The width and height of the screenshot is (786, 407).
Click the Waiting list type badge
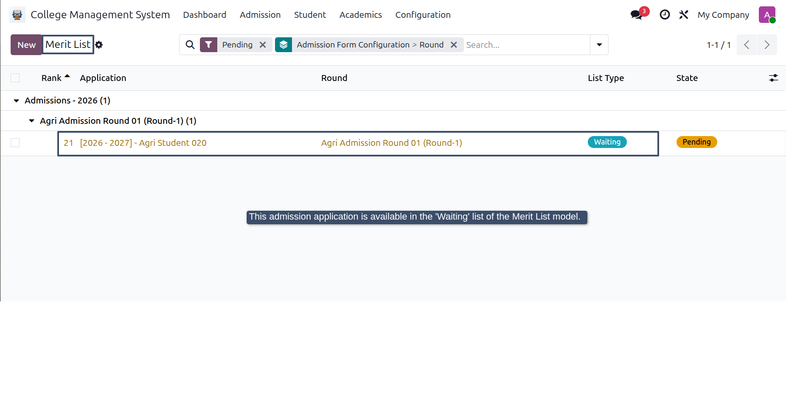click(607, 142)
